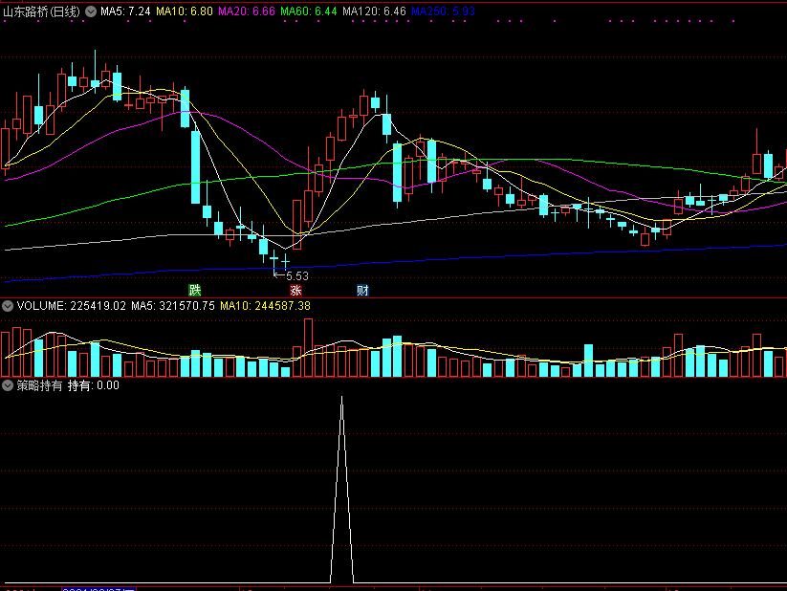Click the green MA60: 6.44 label
The width and height of the screenshot is (787, 591).
tap(309, 11)
